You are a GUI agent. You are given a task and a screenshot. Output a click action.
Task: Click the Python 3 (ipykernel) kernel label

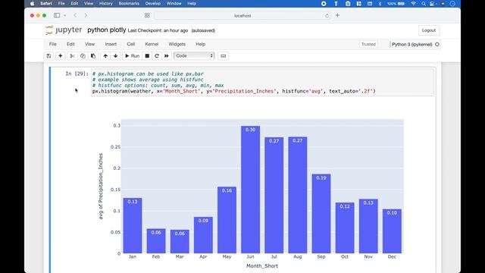point(411,44)
